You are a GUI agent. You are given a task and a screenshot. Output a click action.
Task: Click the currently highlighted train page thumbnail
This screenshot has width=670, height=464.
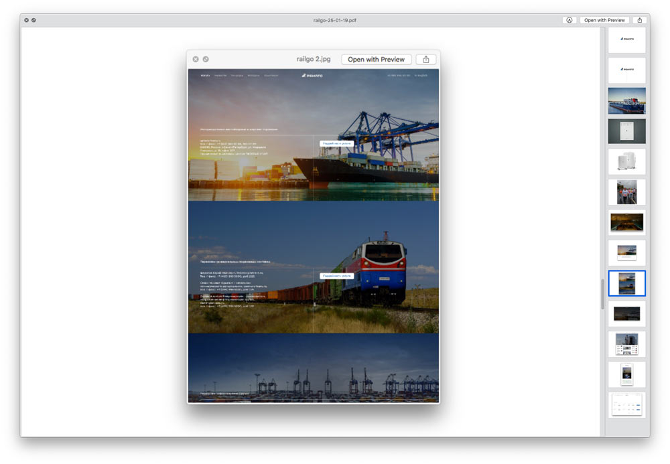(626, 283)
